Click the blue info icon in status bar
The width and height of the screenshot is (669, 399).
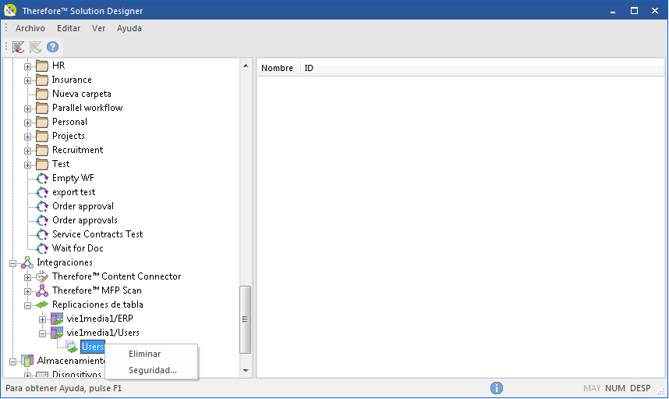pos(496,388)
